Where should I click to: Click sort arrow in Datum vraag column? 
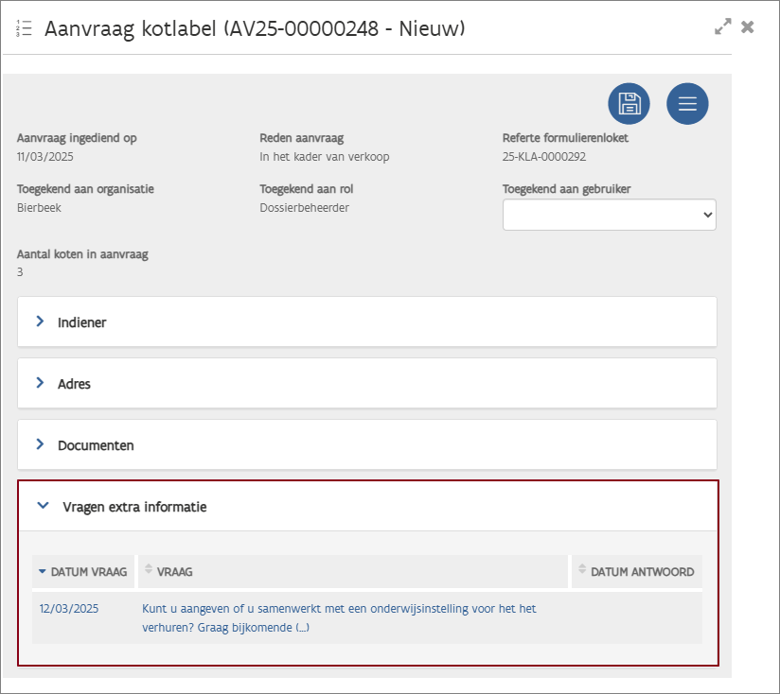42,572
